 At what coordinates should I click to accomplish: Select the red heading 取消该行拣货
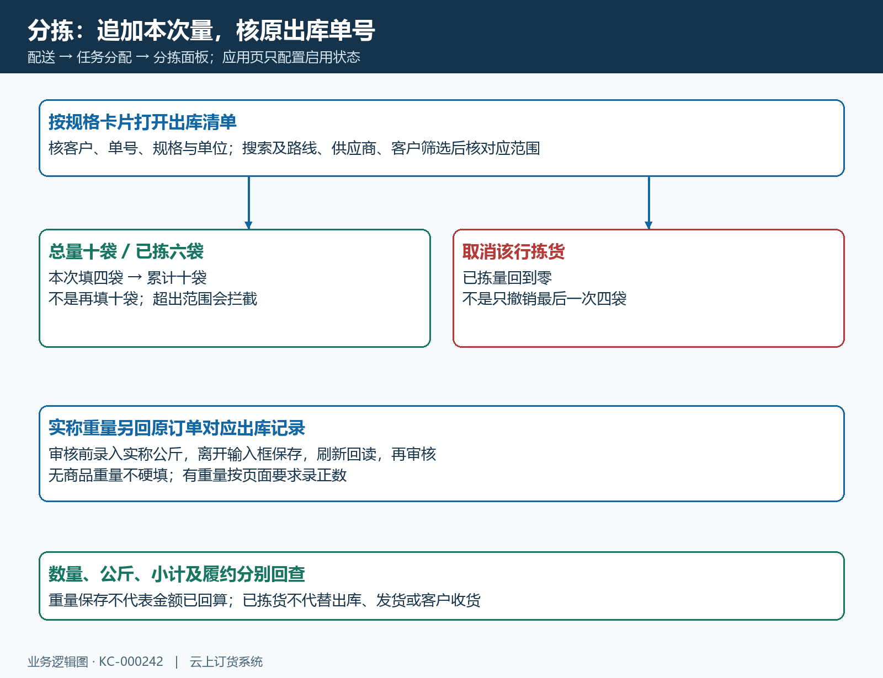[514, 252]
